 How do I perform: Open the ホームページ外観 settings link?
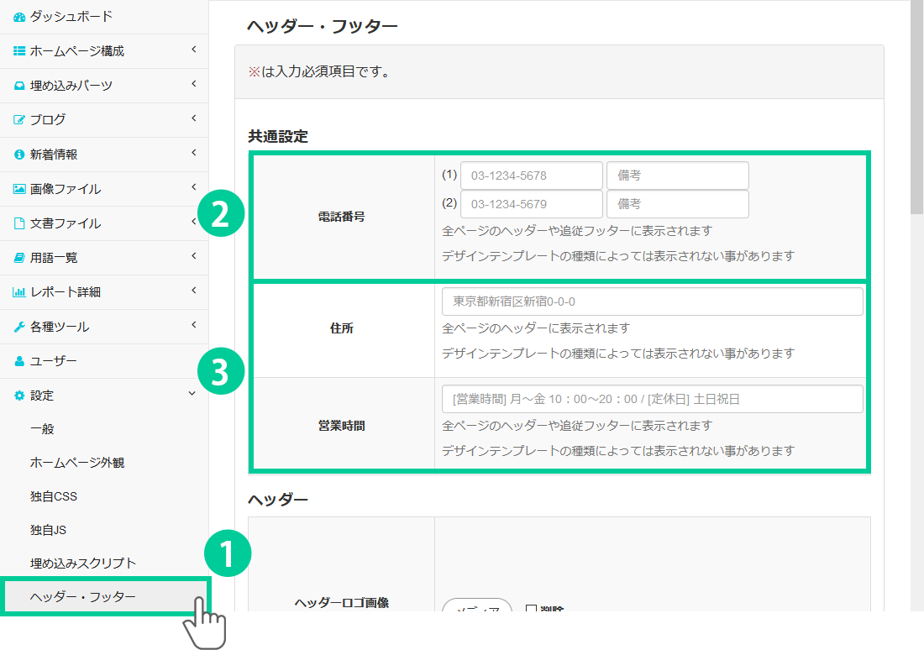[x=77, y=463]
